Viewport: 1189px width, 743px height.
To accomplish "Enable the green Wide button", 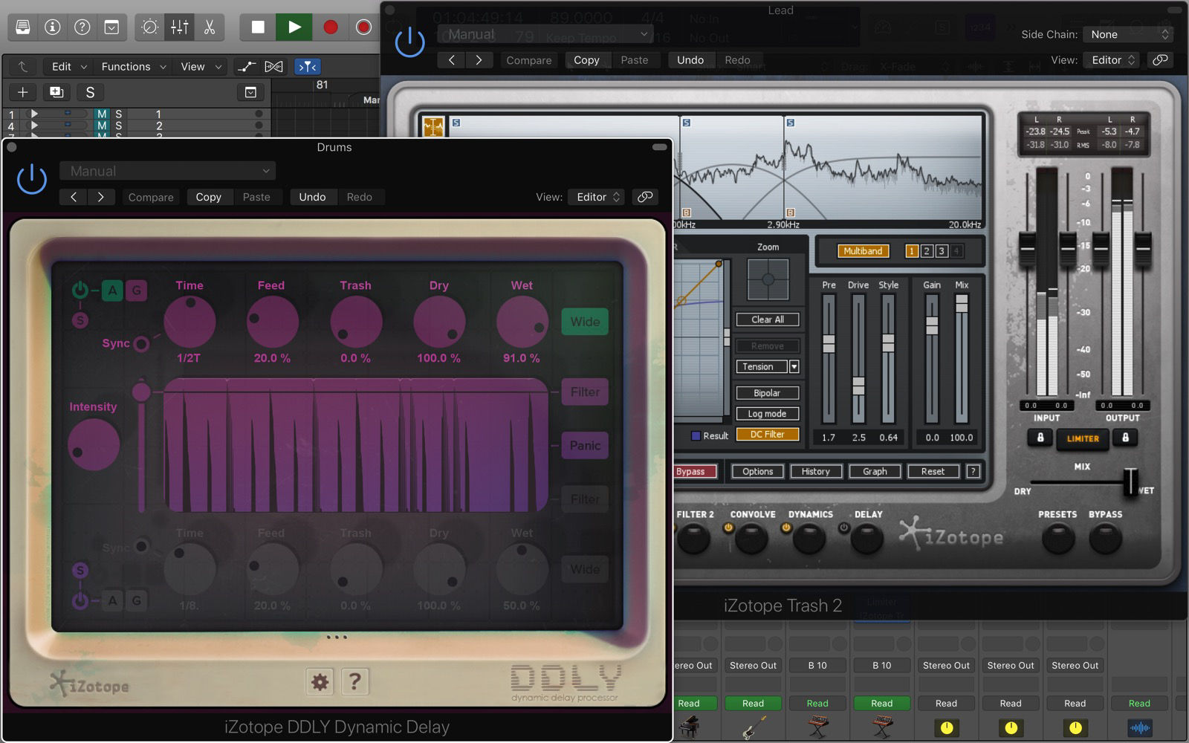I will (x=585, y=322).
